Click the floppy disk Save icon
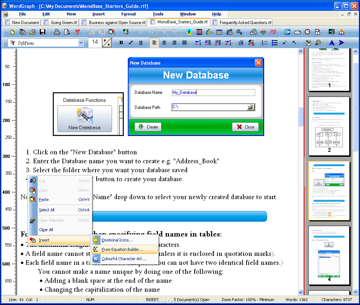360x305 pixels. pos(42,32)
